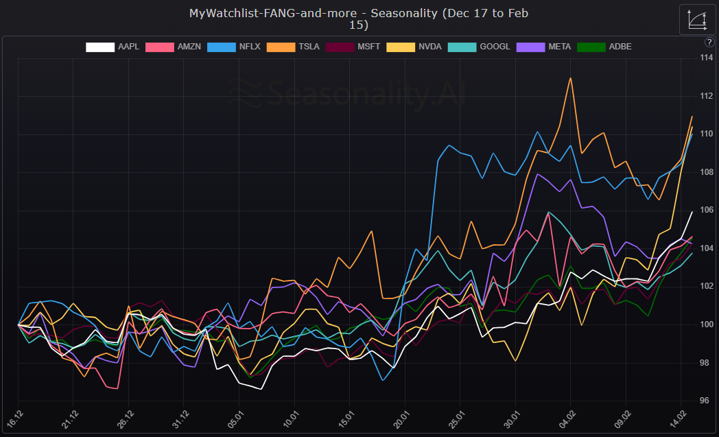Click the TSLA line's highest peak near 04.02

coord(570,78)
